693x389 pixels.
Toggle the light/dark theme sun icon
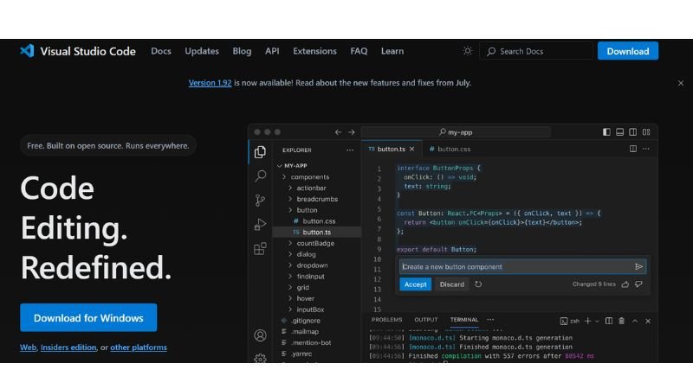click(467, 51)
